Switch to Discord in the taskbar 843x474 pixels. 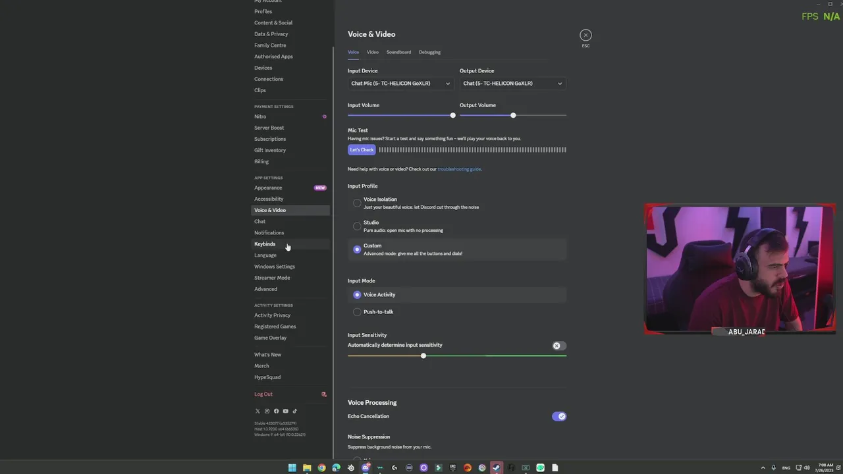click(x=366, y=468)
